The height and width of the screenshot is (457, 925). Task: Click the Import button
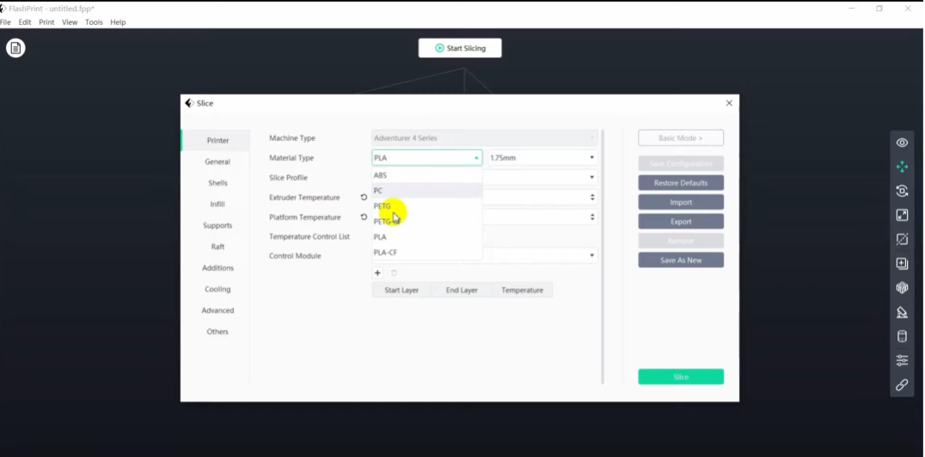pyautogui.click(x=681, y=202)
